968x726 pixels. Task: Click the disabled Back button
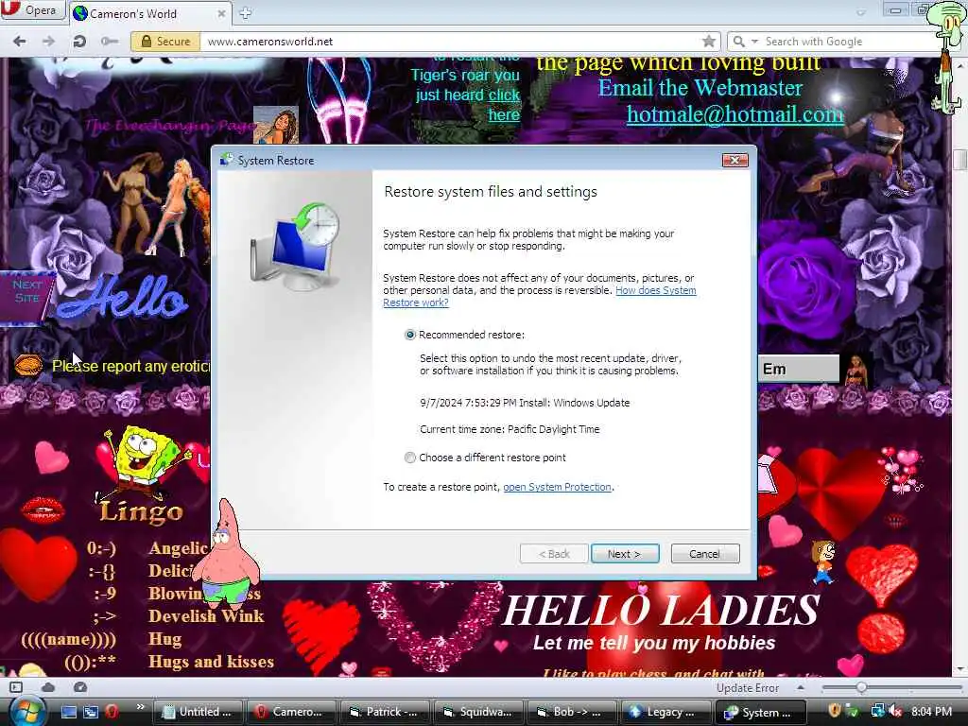click(554, 554)
